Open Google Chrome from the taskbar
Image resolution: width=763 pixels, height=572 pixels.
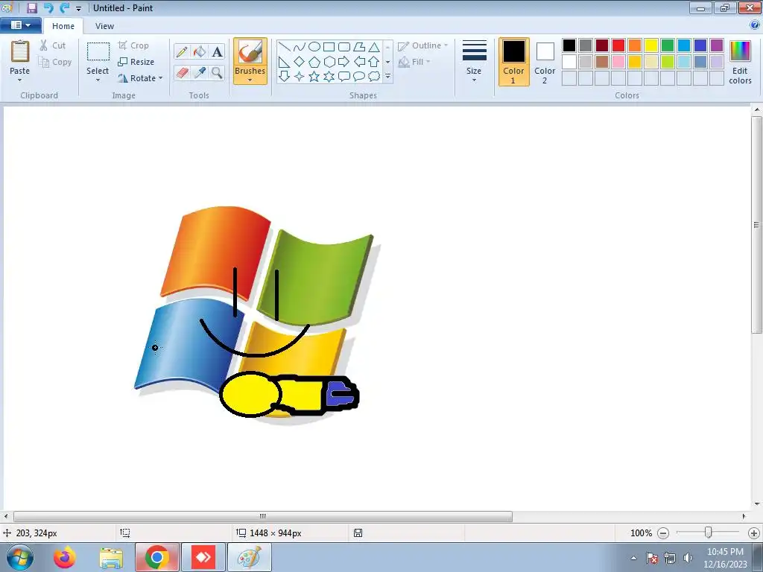coord(156,557)
